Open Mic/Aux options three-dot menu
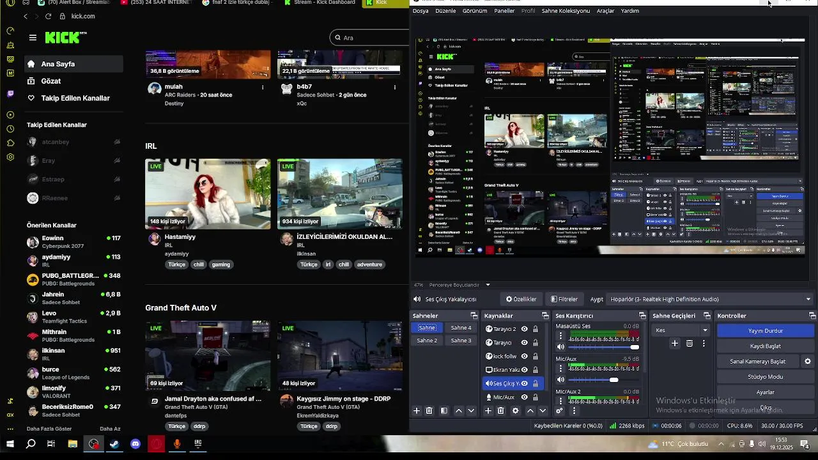The width and height of the screenshot is (818, 460). tap(561, 370)
